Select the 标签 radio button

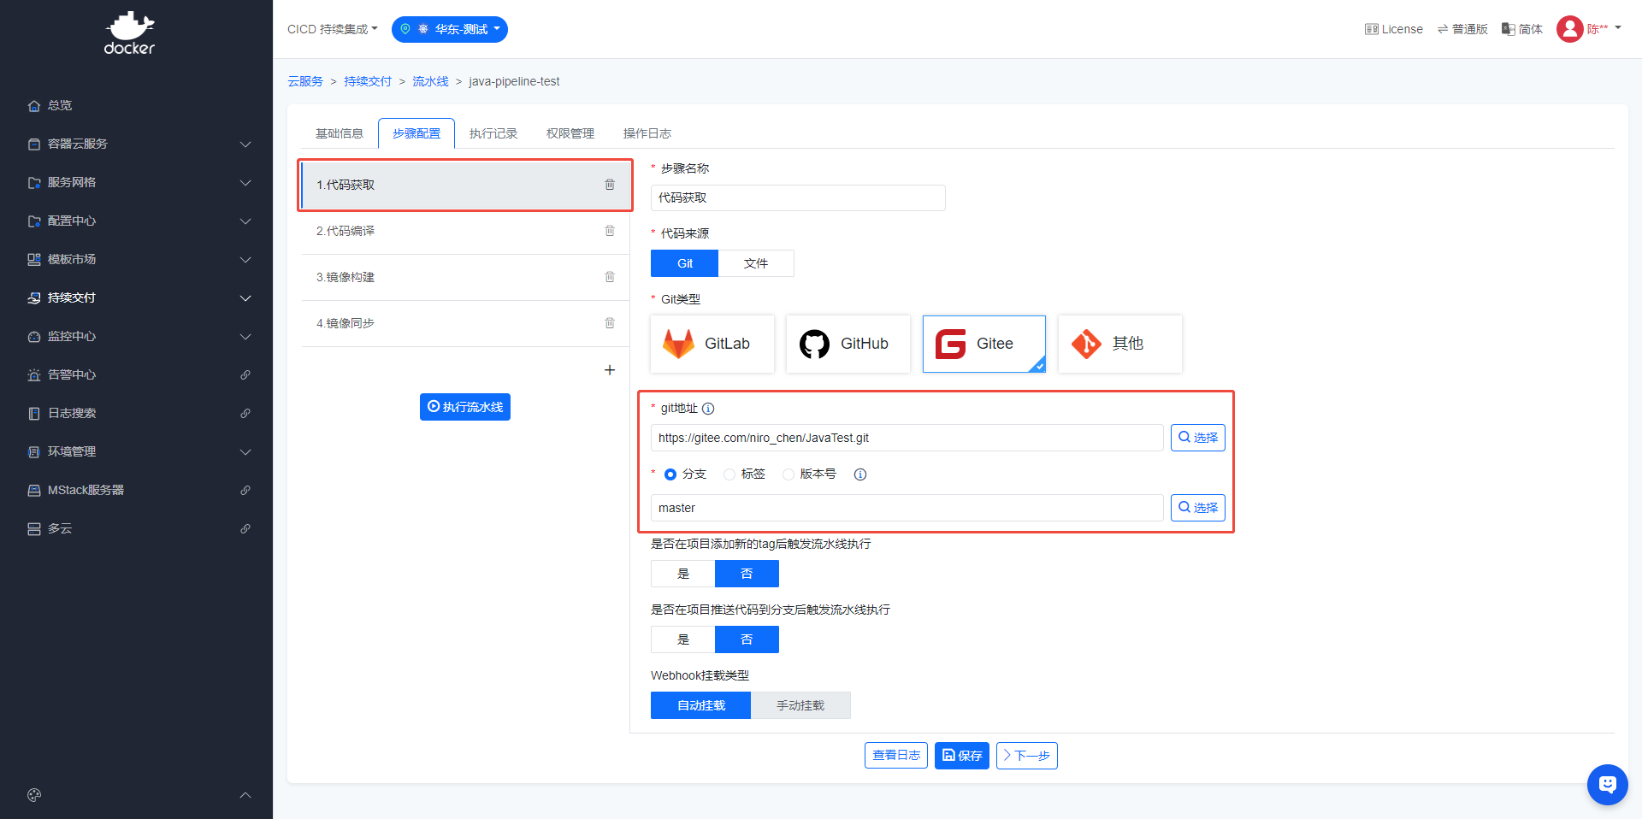click(x=729, y=474)
